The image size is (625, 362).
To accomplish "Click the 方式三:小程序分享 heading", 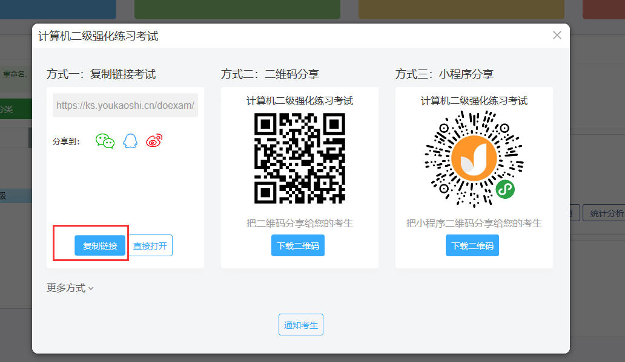I will tap(445, 74).
